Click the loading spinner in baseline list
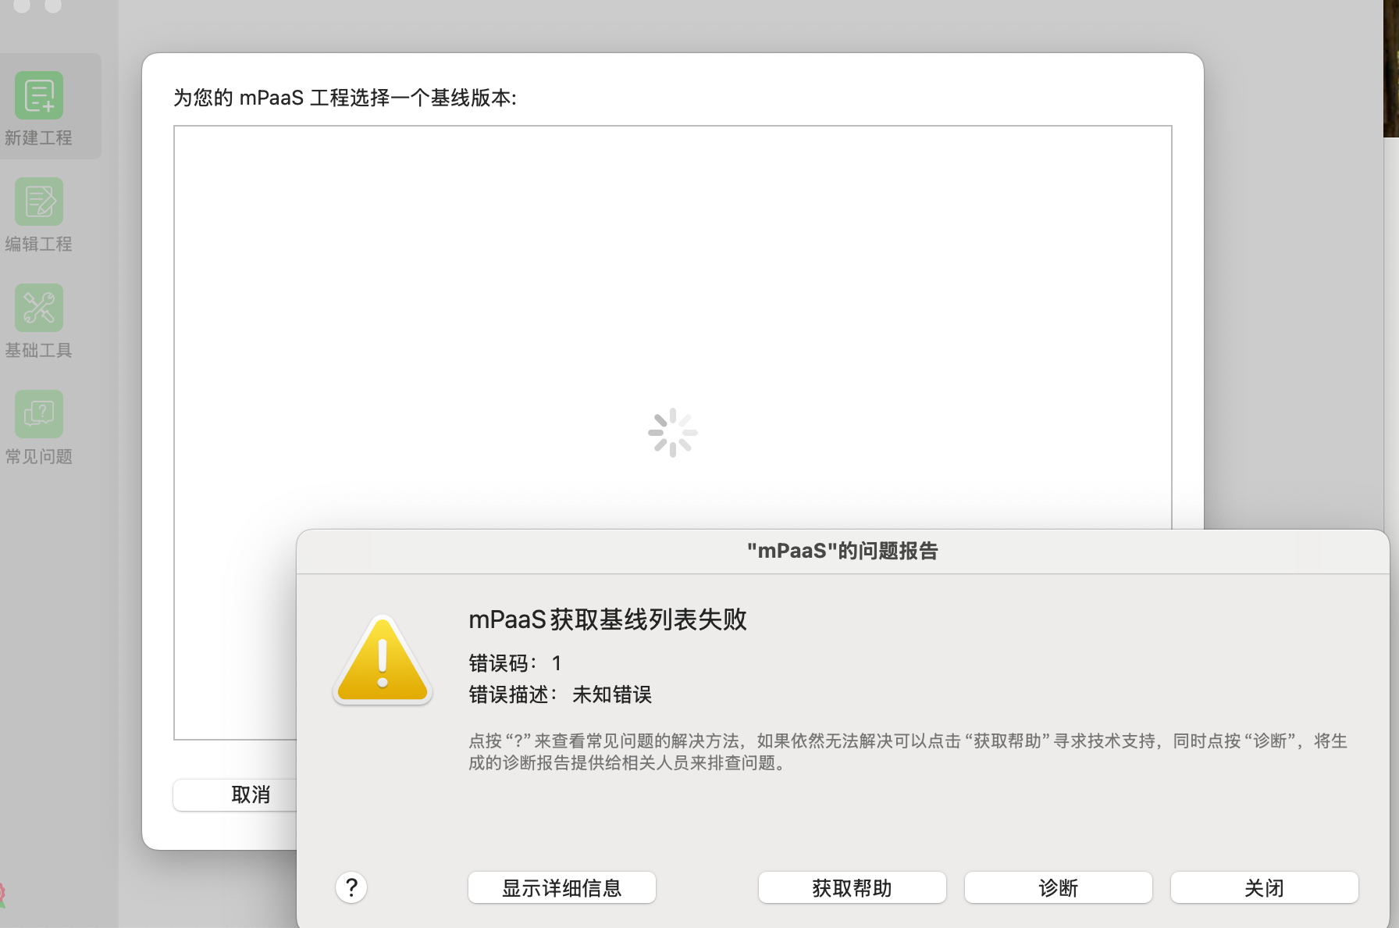 [673, 433]
